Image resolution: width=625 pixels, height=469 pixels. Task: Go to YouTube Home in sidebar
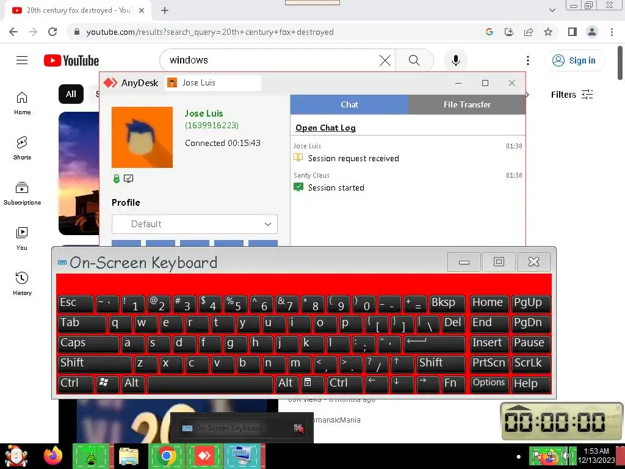22,103
